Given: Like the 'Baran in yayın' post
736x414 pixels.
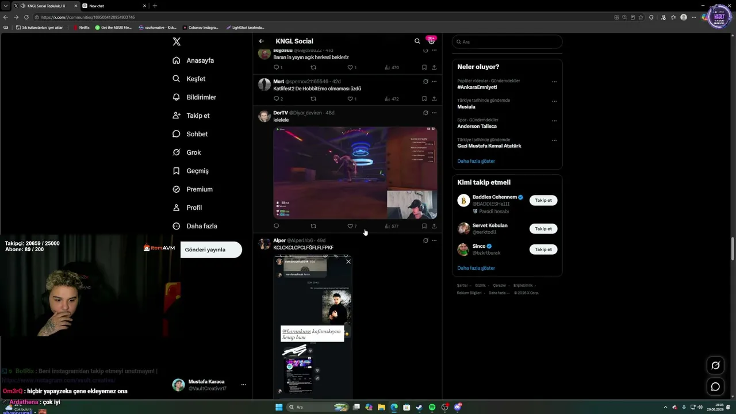Looking at the screenshot, I should 350,67.
